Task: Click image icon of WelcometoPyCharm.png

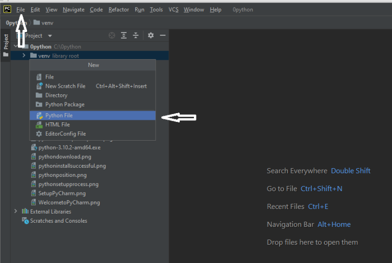Action: (33, 202)
